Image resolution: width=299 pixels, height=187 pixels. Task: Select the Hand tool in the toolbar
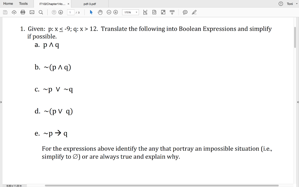point(100,12)
